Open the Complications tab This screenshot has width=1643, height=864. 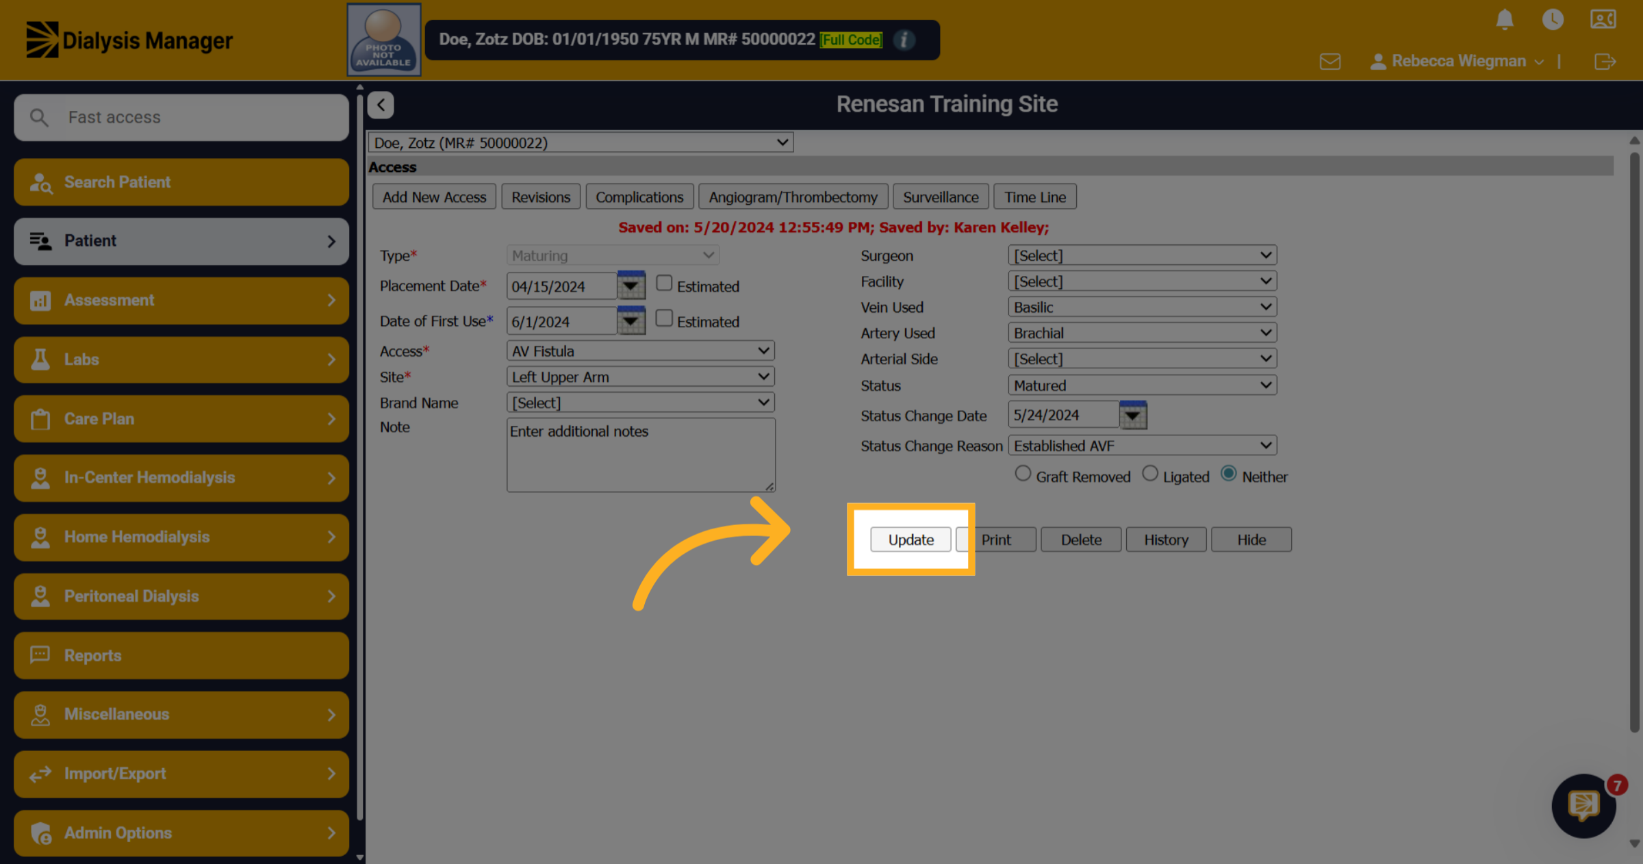tap(639, 197)
